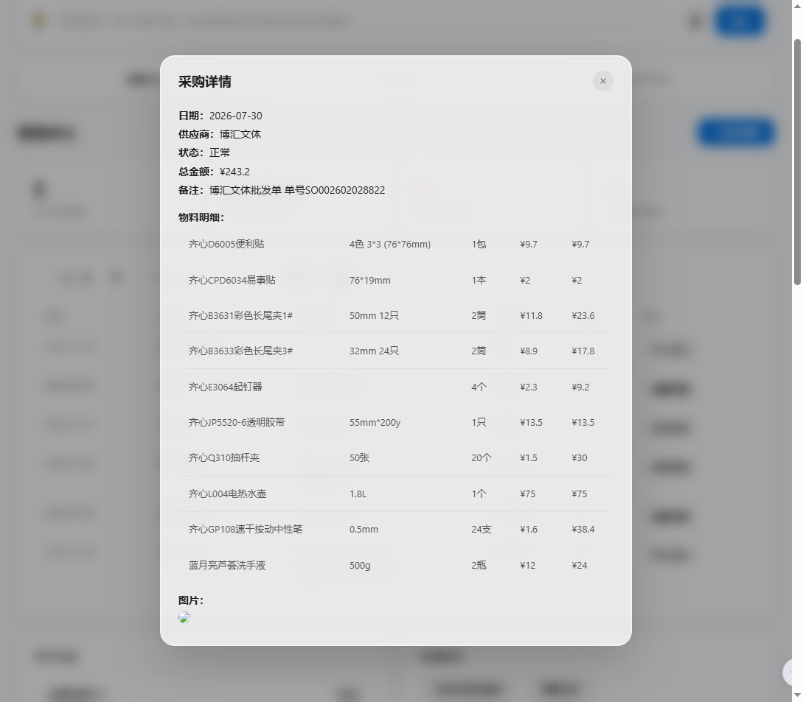Click the subtotal ¥38.4
Screen dimensions: 803x702
click(583, 529)
